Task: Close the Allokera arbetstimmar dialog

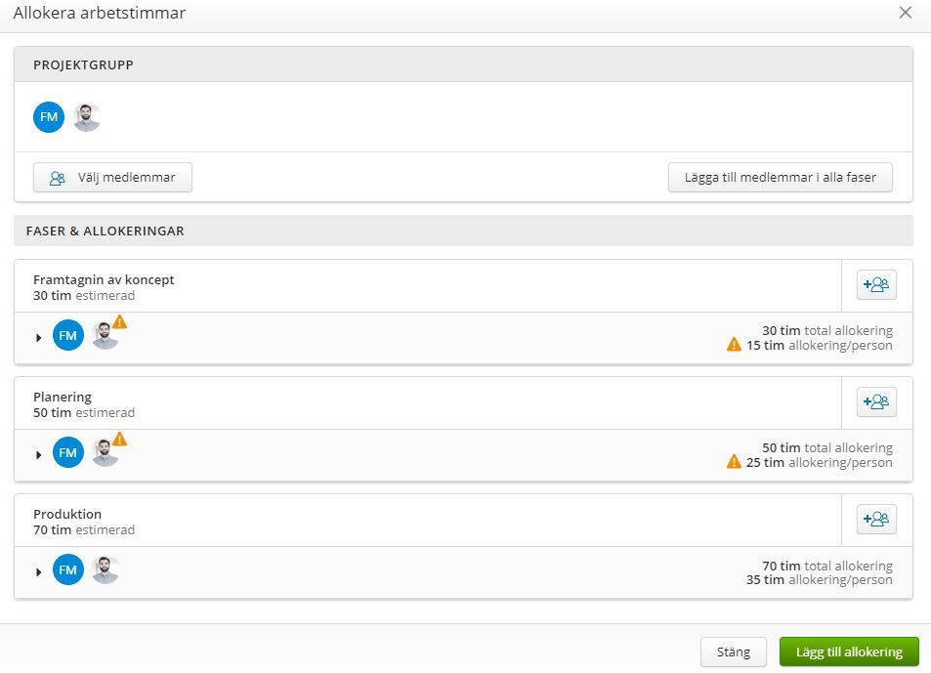Action: pos(906,13)
